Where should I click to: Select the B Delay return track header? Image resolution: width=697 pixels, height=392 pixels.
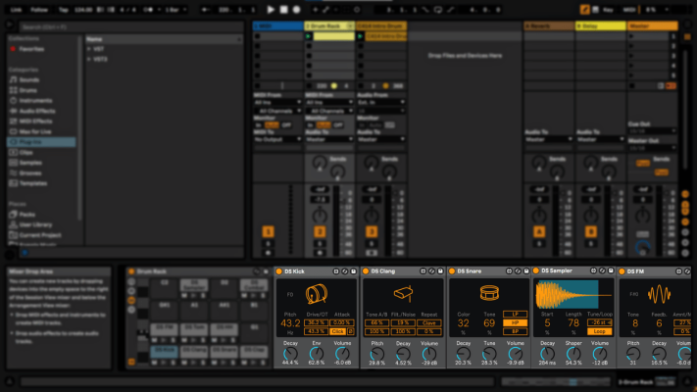pos(601,25)
